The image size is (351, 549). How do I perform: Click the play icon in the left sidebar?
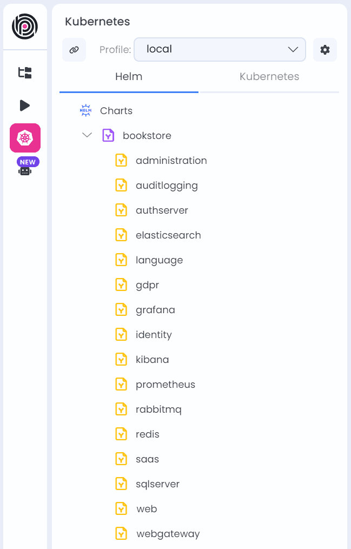coord(25,105)
